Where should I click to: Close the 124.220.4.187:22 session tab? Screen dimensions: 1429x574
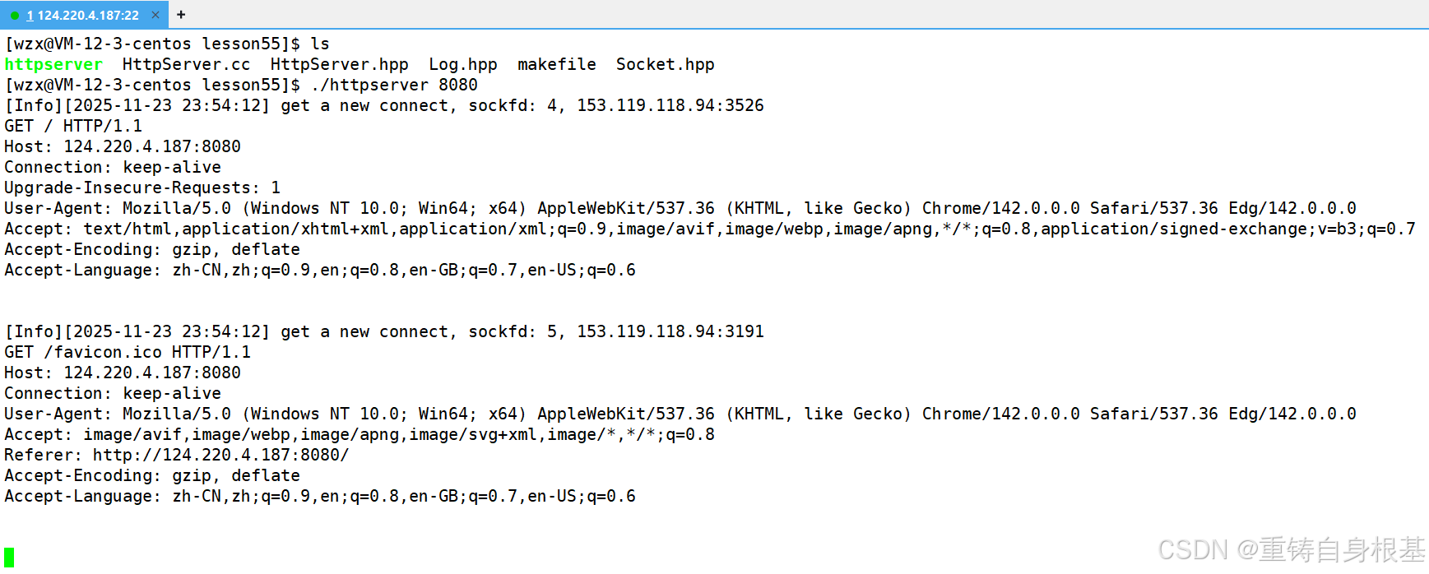[155, 15]
